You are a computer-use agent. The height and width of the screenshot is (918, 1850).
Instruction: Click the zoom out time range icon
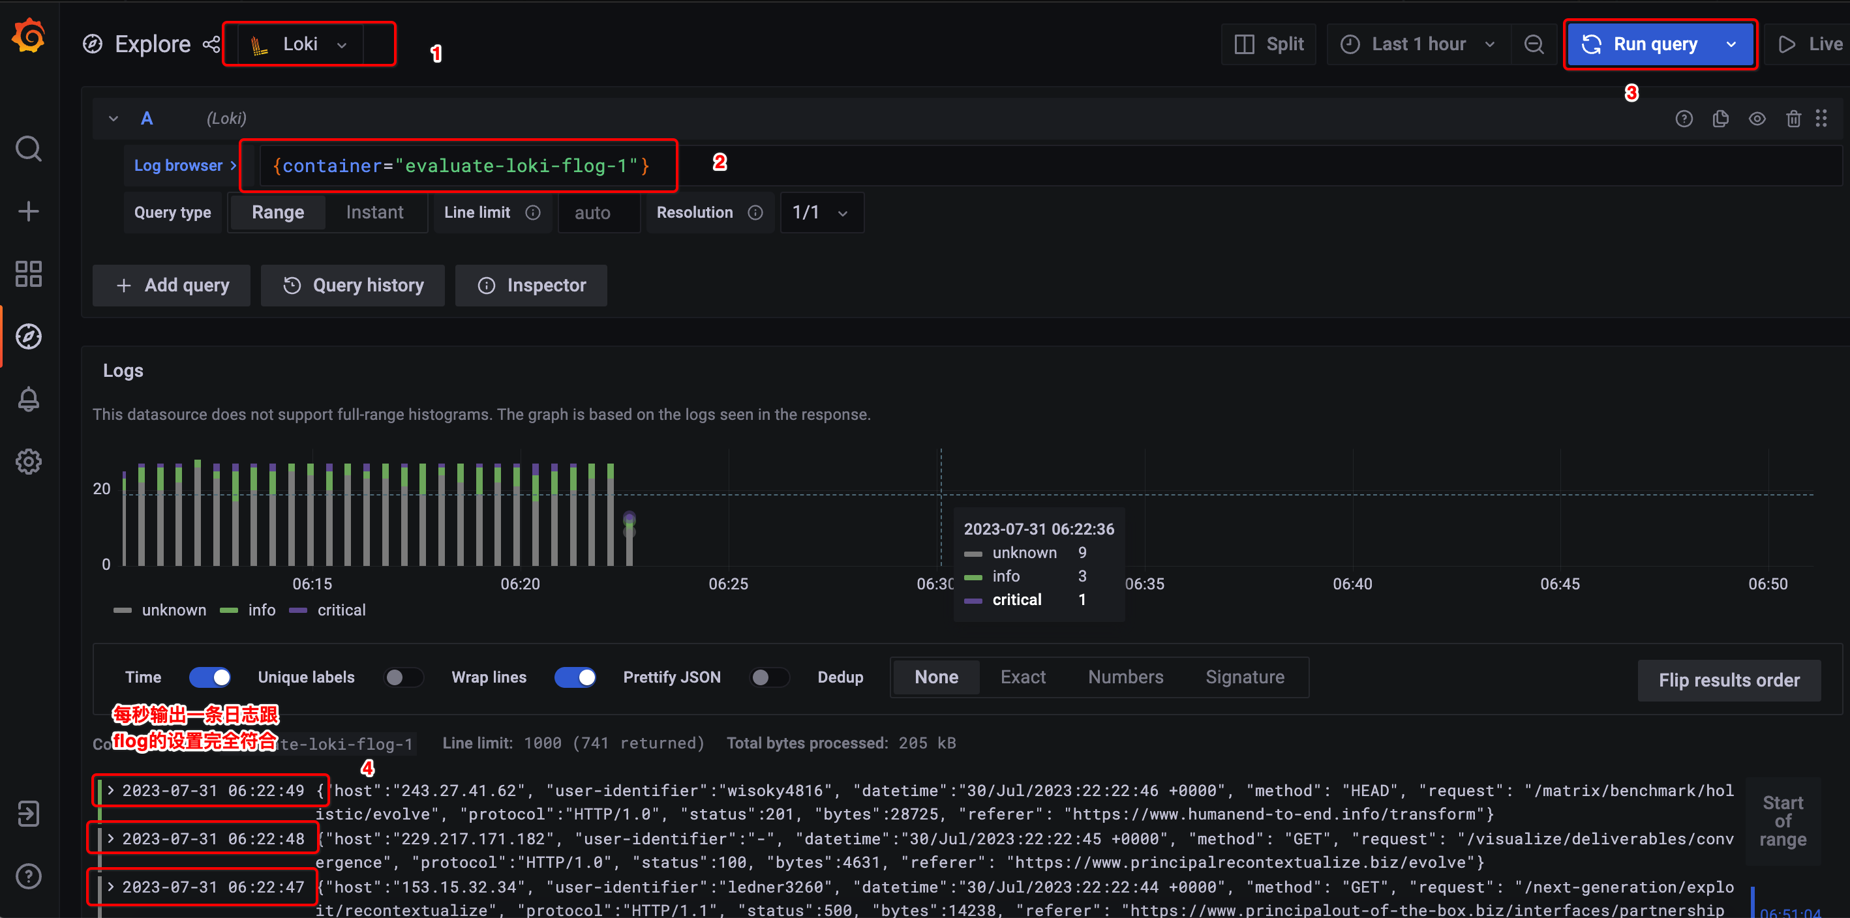click(1533, 44)
